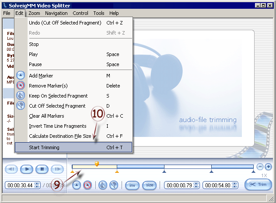Zoom out timeline with minus icon
The height and width of the screenshot is (203, 276).
coord(260,167)
